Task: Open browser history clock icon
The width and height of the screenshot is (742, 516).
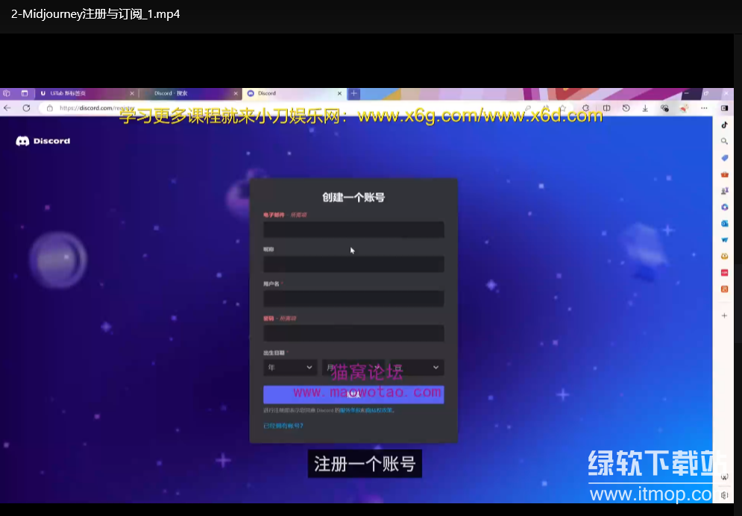Action: [x=626, y=108]
